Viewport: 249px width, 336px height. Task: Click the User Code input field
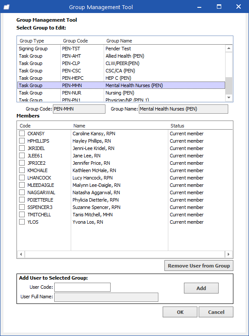pos(82,287)
